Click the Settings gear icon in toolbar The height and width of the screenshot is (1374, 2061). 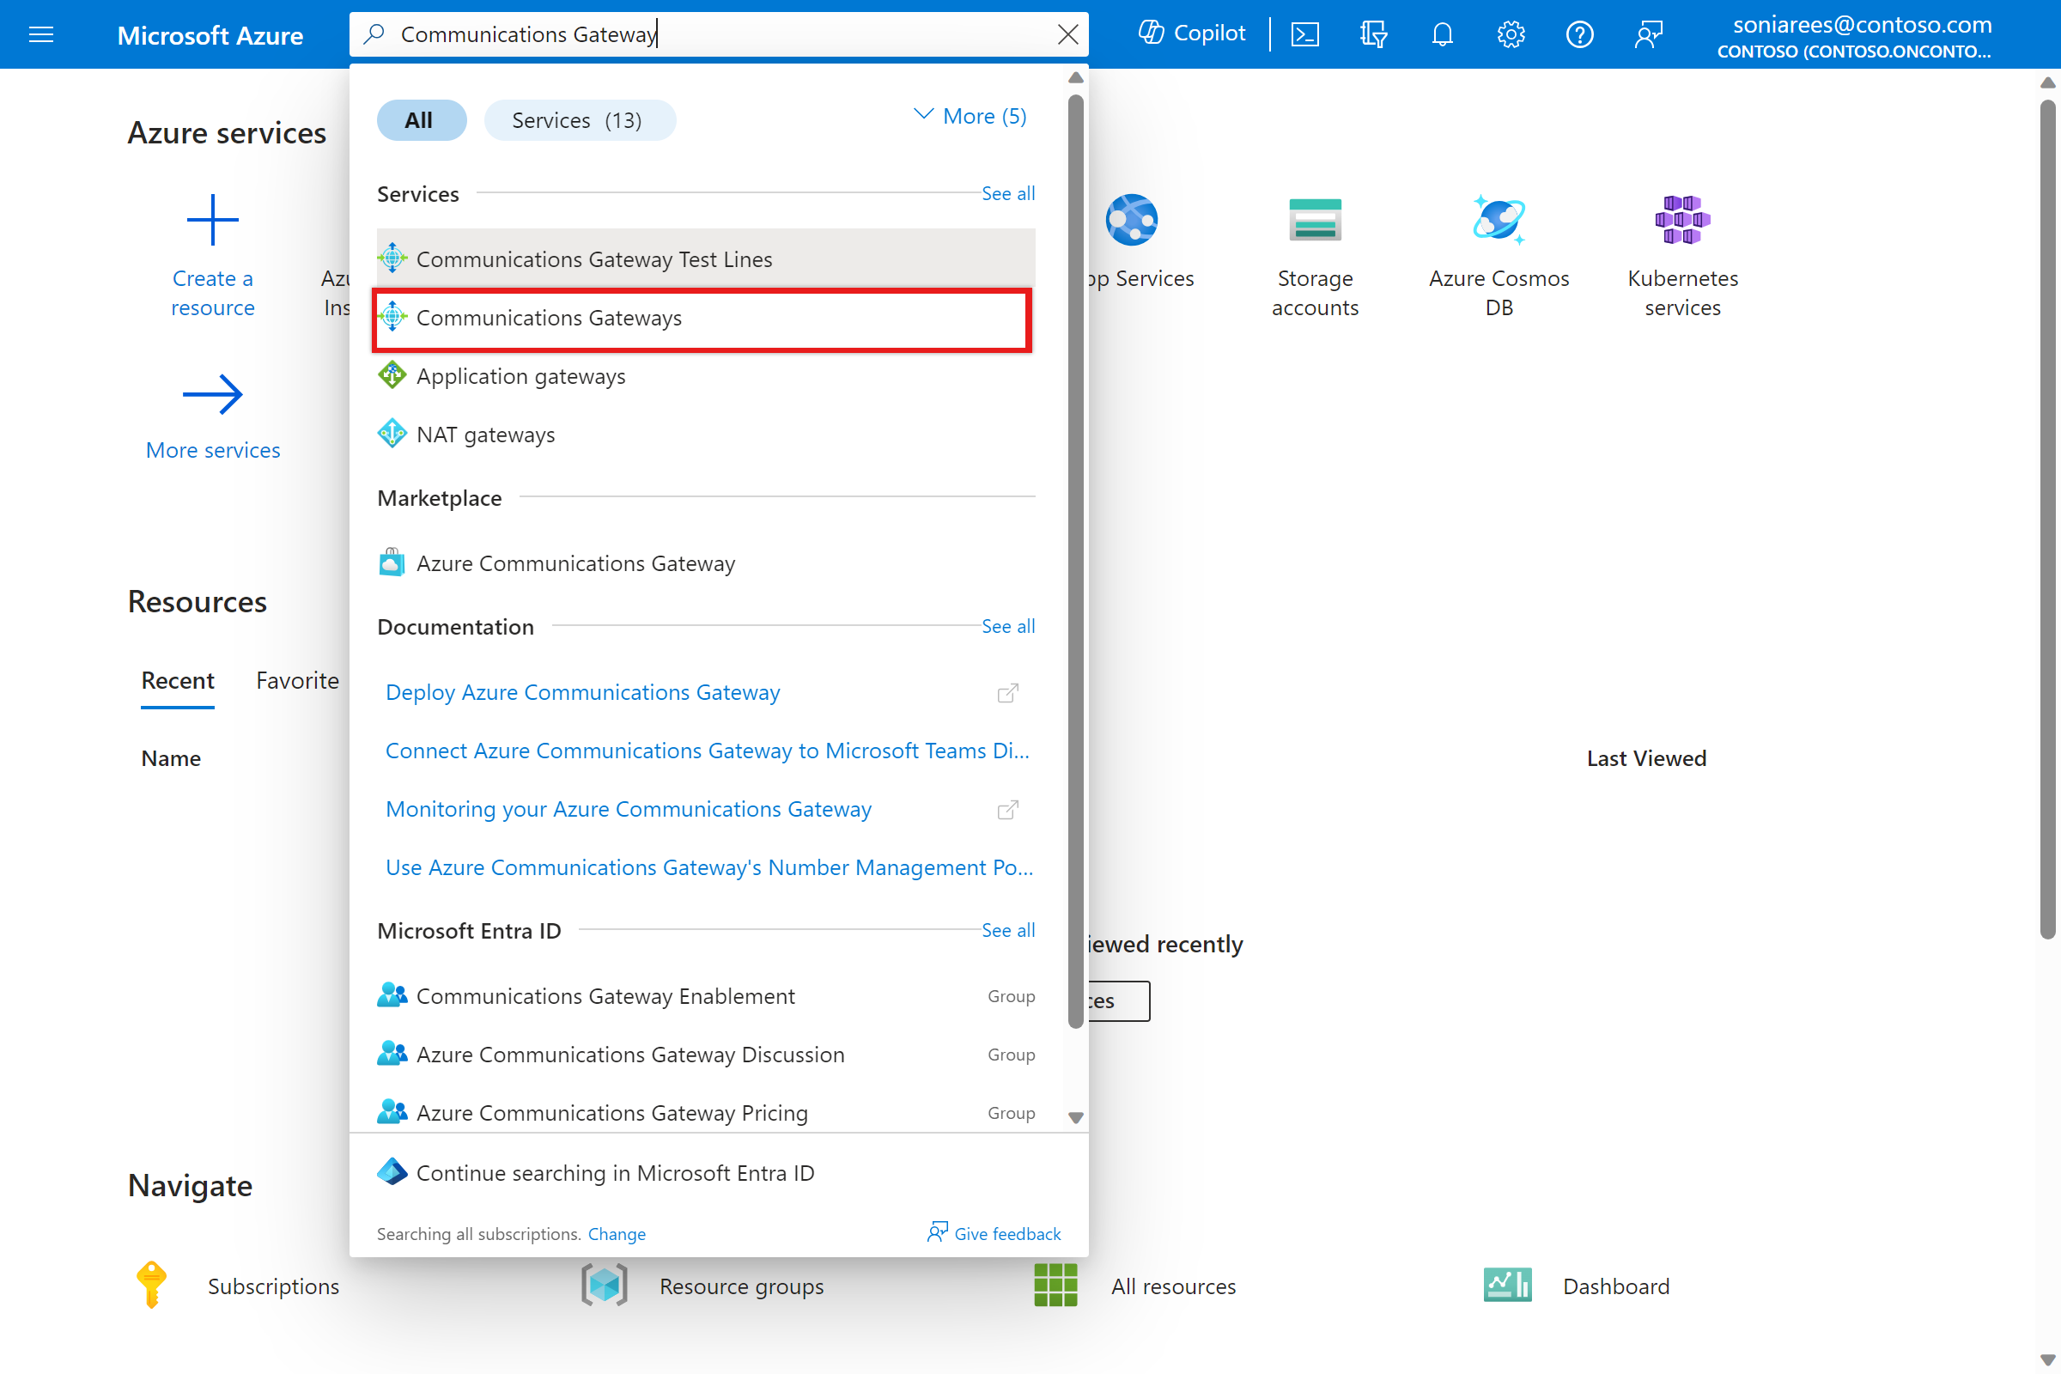coord(1509,33)
